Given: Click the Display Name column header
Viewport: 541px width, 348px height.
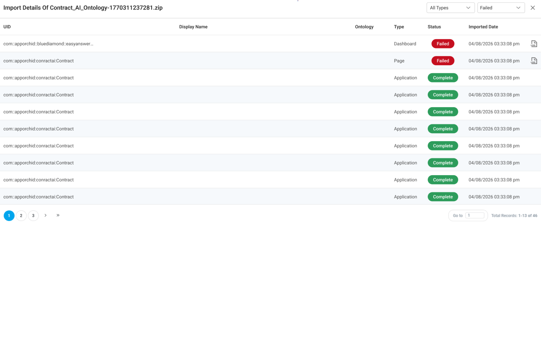Looking at the screenshot, I should (193, 27).
